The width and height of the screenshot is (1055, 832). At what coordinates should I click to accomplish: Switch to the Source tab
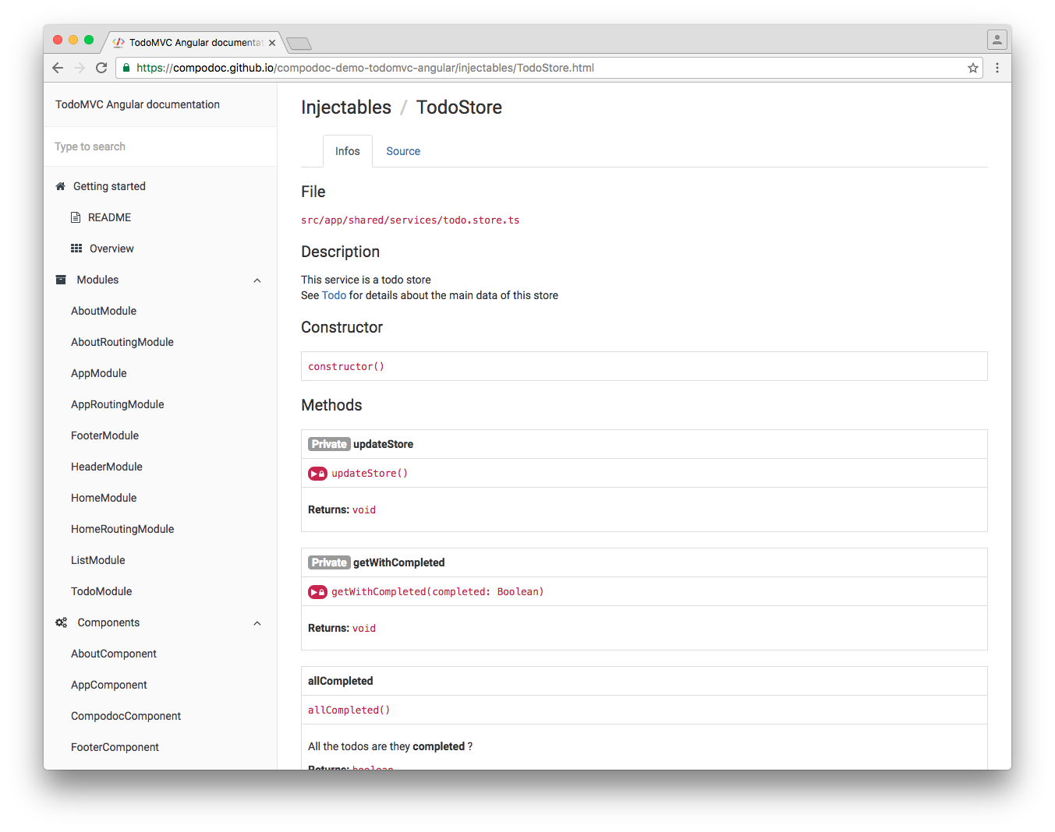403,151
